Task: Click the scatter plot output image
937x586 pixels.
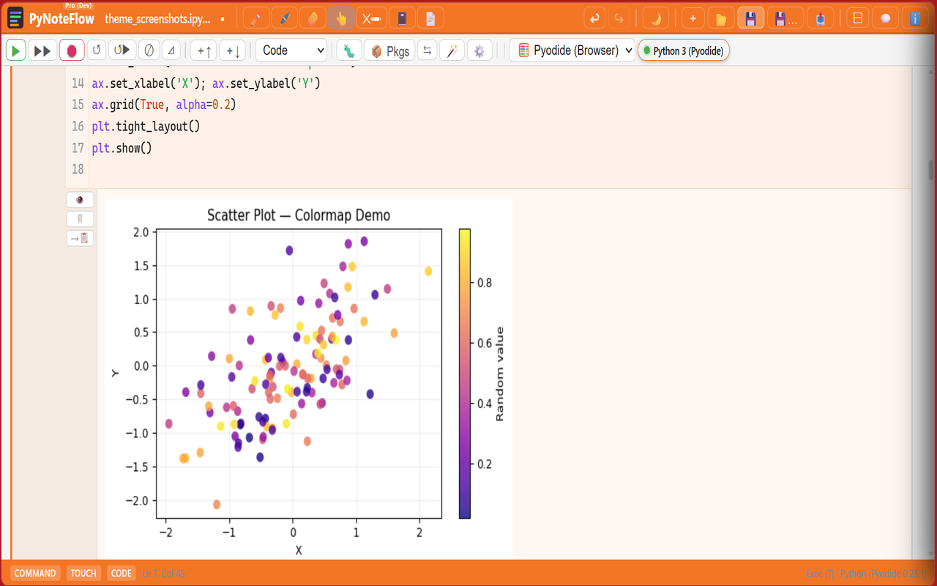Action: [x=308, y=379]
